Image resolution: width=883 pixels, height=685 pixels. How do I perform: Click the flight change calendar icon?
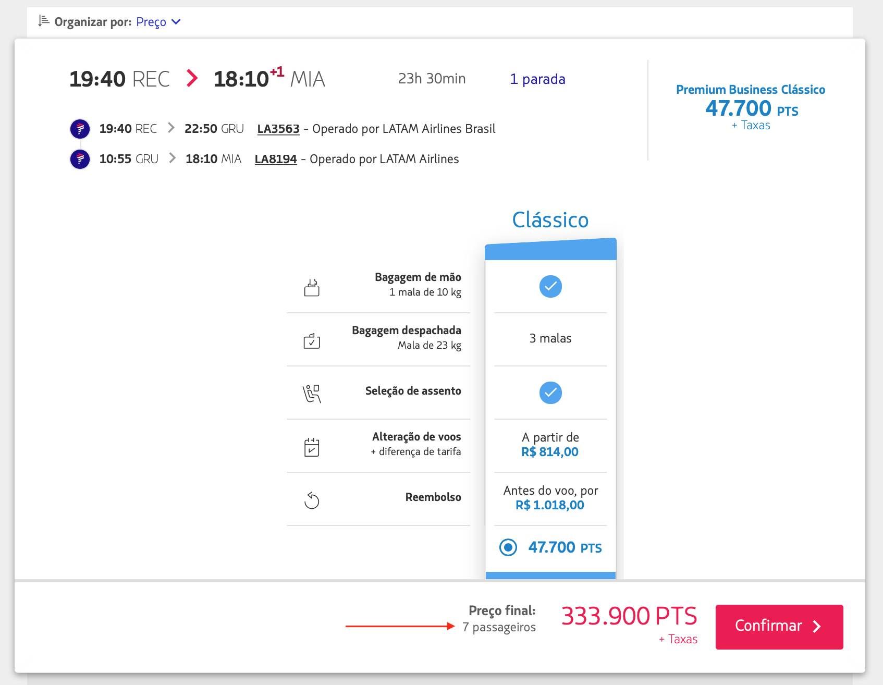[312, 447]
